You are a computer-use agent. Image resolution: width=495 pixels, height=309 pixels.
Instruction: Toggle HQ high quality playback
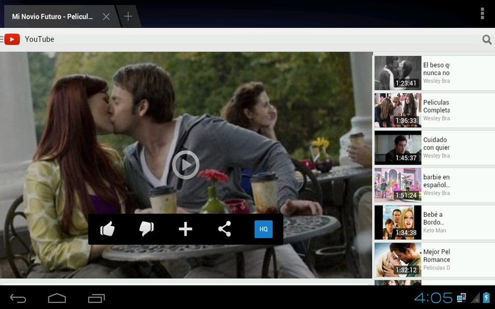coord(263,229)
